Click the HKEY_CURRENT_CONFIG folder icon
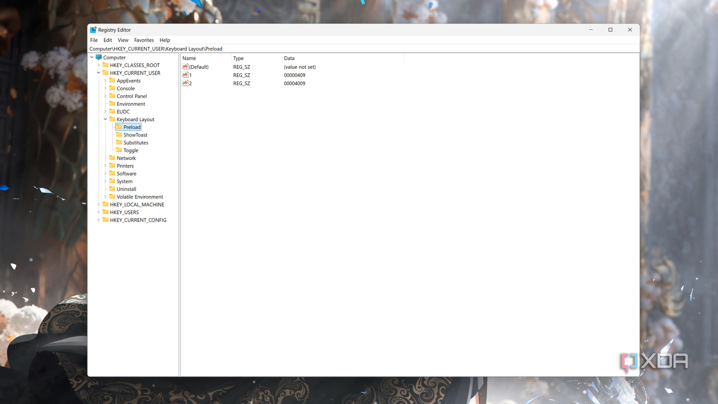 click(x=105, y=220)
